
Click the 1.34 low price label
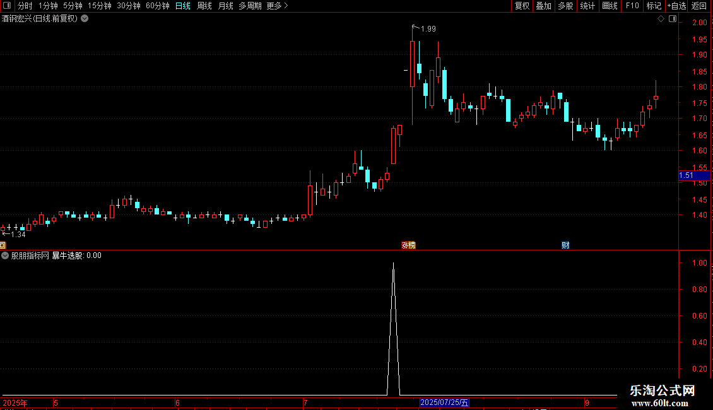tap(18, 235)
